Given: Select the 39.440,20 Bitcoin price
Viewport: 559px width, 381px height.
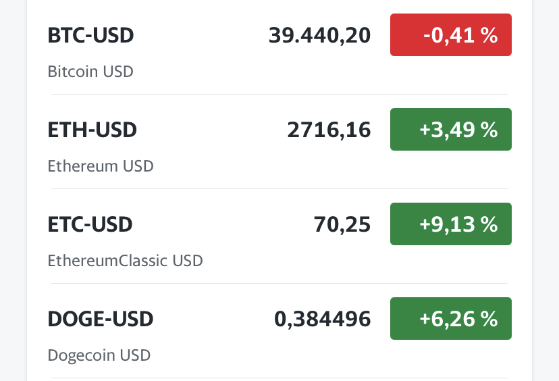Looking at the screenshot, I should click(x=319, y=35).
